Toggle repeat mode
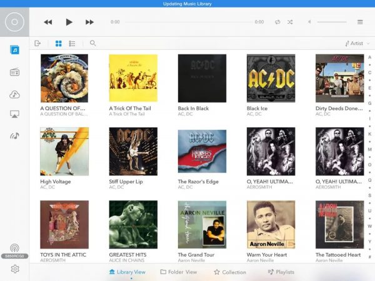The image size is (375, 281). (x=277, y=22)
